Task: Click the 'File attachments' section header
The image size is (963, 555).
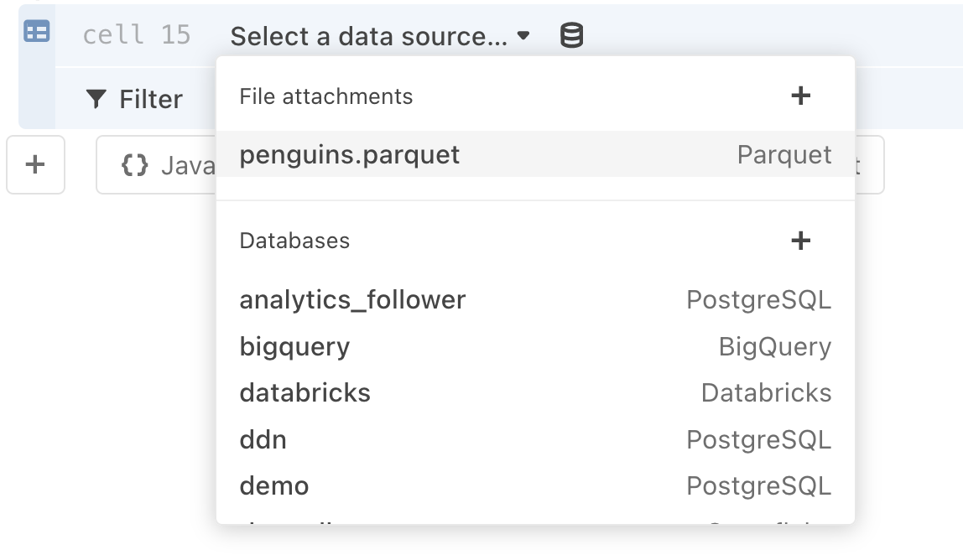Action: click(x=325, y=96)
